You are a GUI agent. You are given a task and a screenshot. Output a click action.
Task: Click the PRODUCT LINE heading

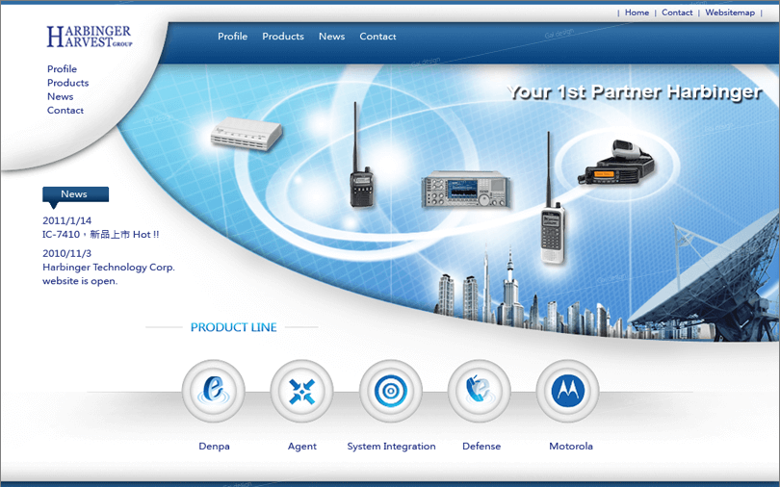click(233, 327)
